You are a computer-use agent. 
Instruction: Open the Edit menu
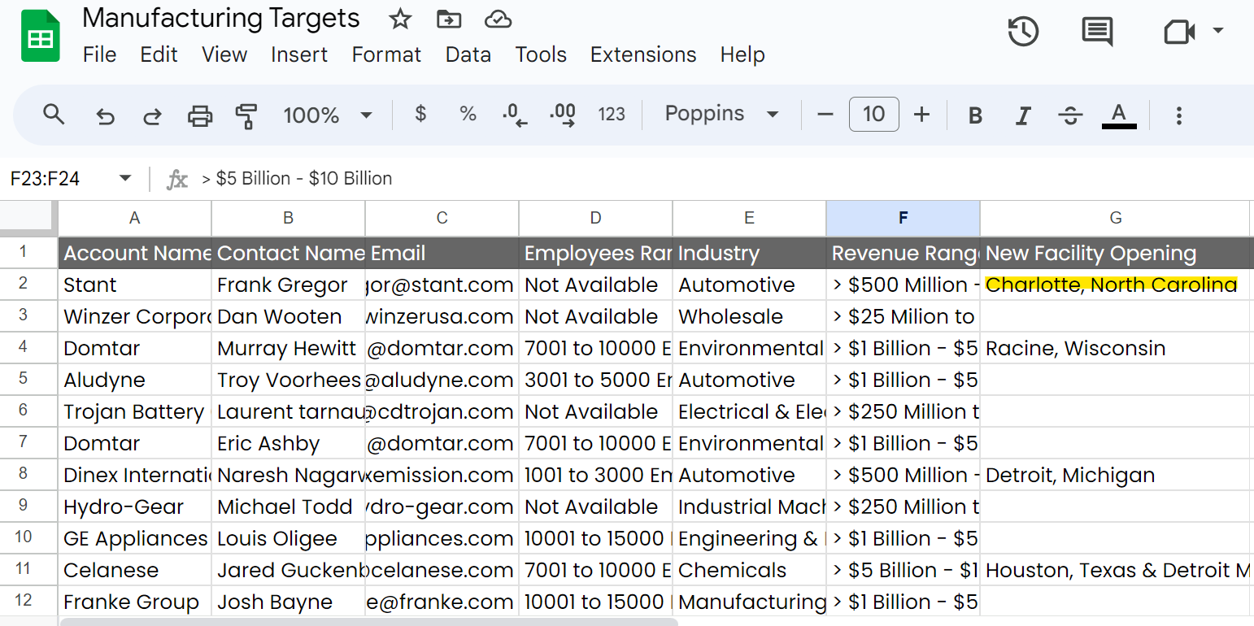tap(159, 54)
